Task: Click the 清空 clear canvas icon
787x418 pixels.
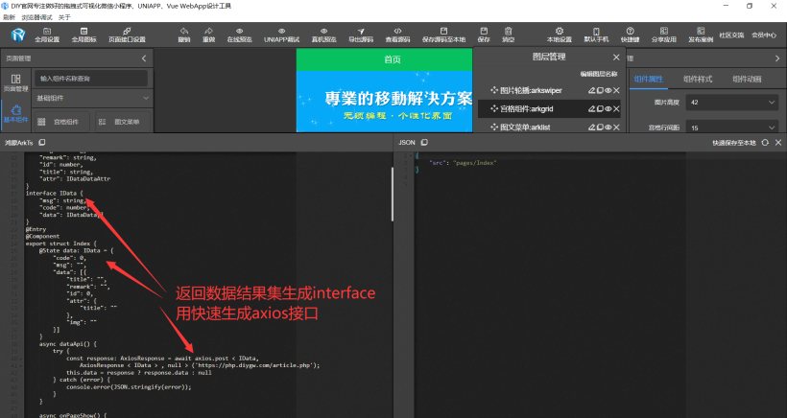Action: (x=509, y=34)
